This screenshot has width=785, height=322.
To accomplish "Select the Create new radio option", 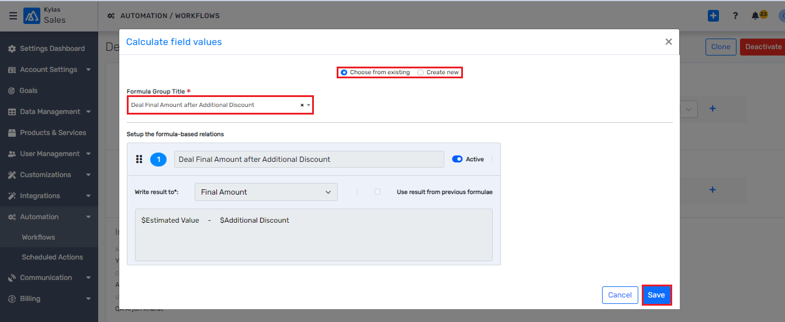I will tap(420, 72).
